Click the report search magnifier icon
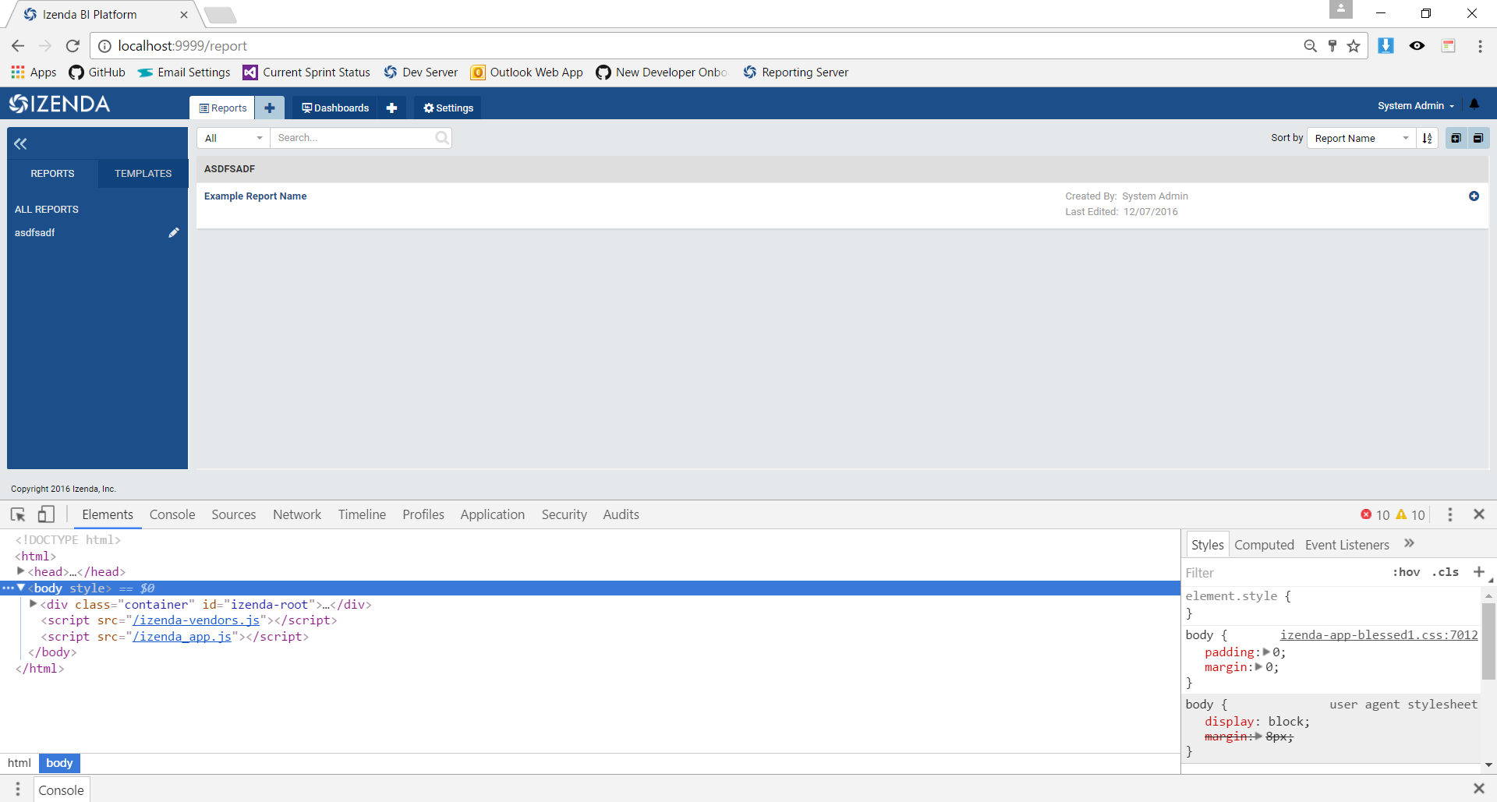This screenshot has height=802, width=1497. click(442, 138)
